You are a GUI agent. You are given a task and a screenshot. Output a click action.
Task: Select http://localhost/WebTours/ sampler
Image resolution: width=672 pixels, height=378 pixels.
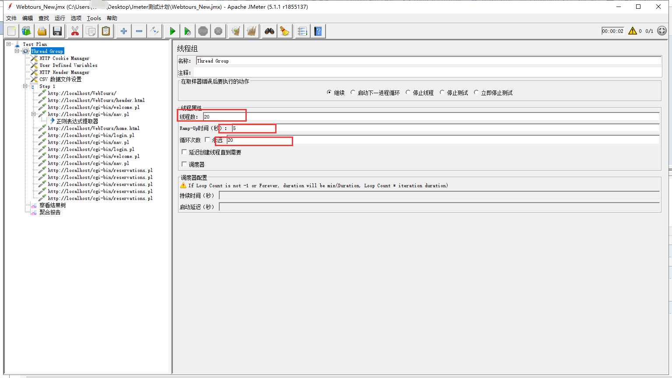tap(82, 93)
